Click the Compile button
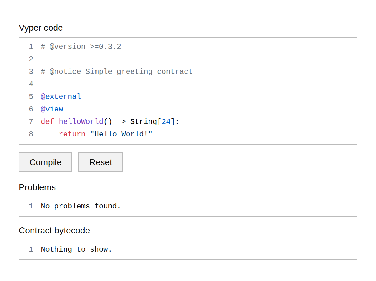 [x=45, y=162]
